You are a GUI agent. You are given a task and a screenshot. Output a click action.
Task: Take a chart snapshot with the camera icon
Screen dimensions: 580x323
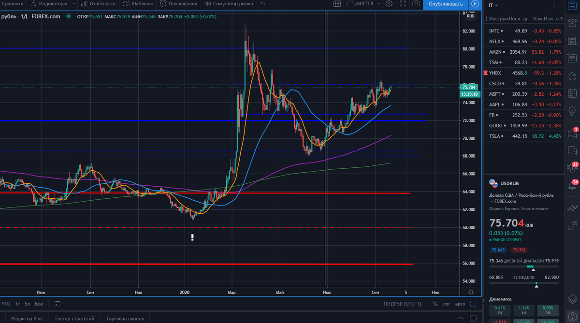click(416, 4)
